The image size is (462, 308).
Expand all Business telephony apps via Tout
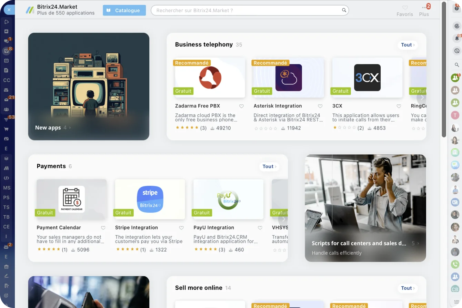[408, 45]
